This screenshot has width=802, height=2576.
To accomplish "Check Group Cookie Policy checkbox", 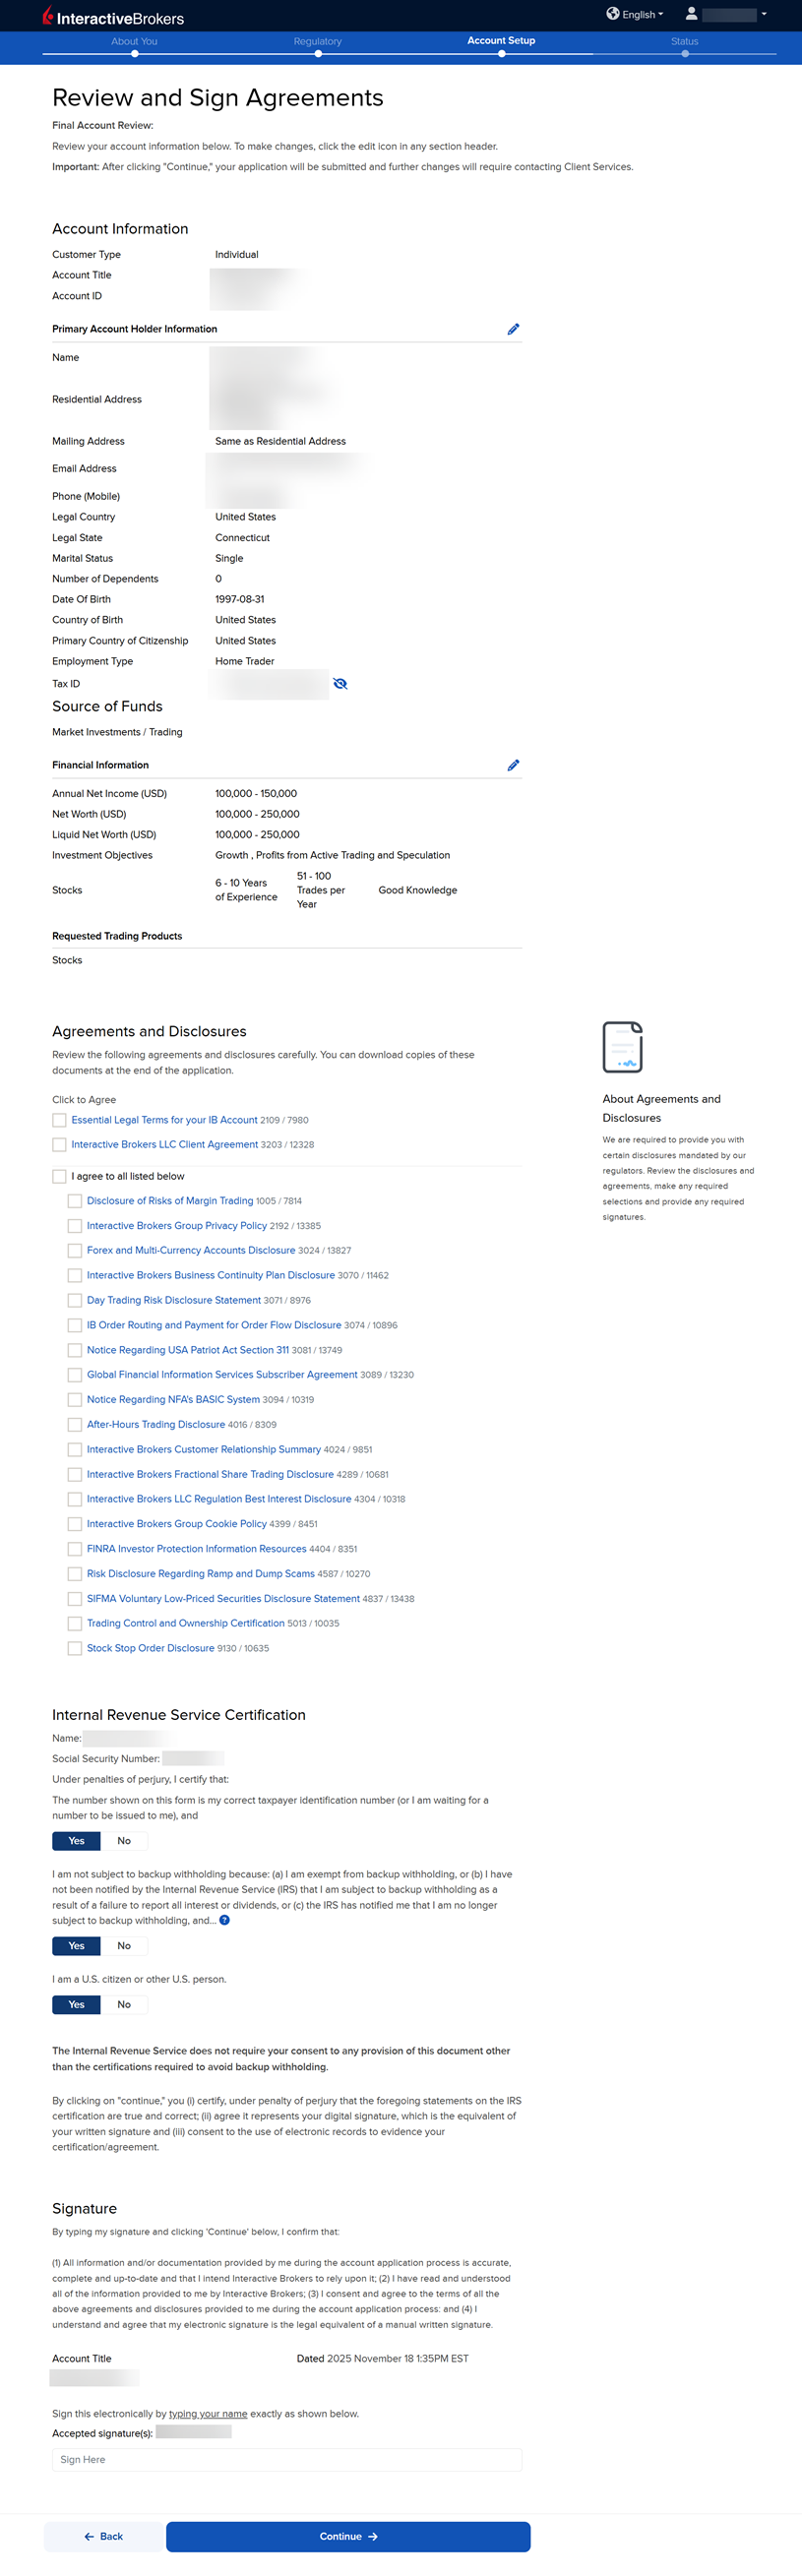I will pyautogui.click(x=75, y=1524).
